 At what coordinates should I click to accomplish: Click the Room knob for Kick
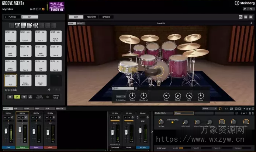pos(132,96)
